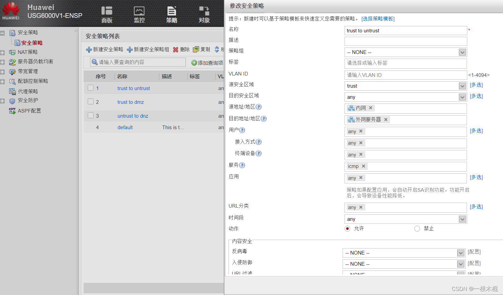Image resolution: width=503 pixels, height=295 pixels.
Task: Click 多选 next to 应用
Action: pyautogui.click(x=476, y=177)
